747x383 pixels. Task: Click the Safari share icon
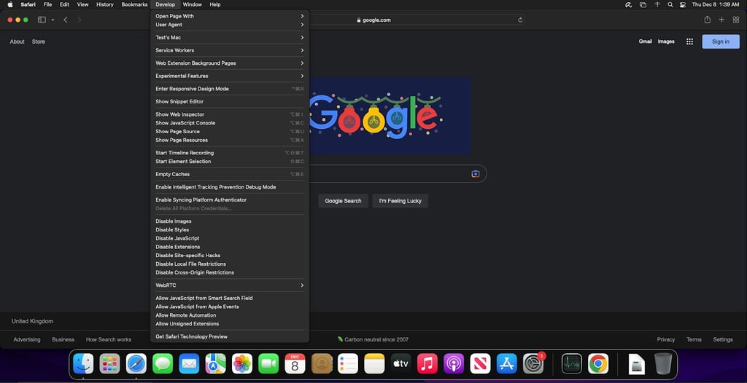708,20
